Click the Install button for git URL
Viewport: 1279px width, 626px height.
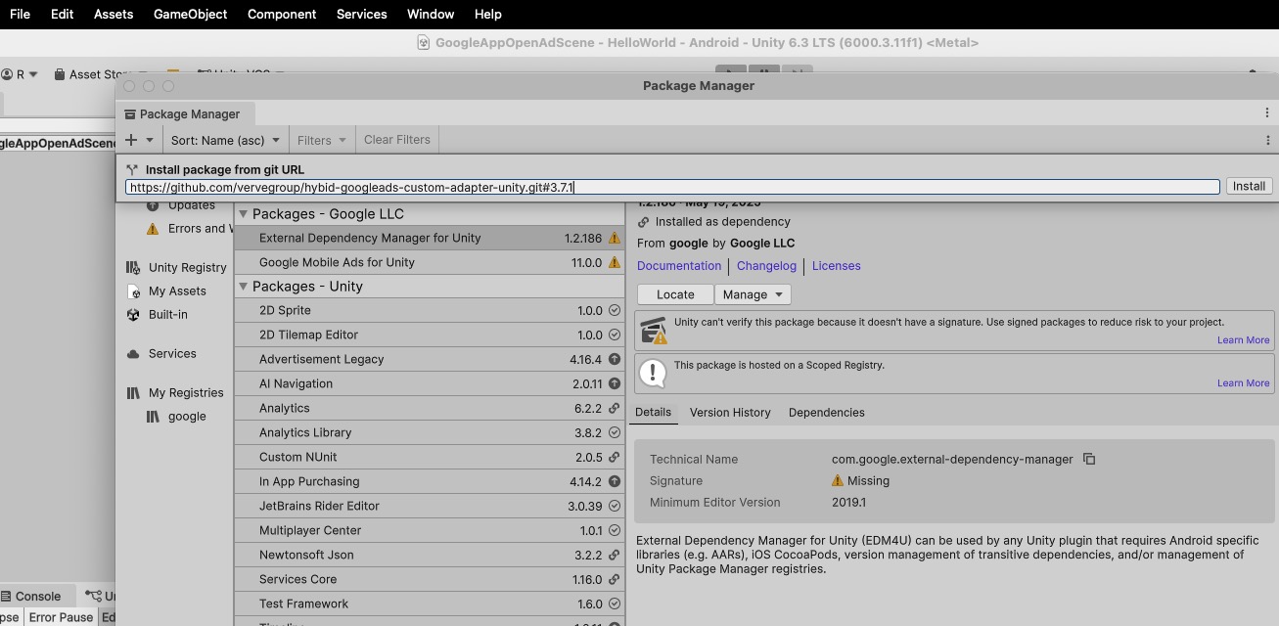[1249, 186]
